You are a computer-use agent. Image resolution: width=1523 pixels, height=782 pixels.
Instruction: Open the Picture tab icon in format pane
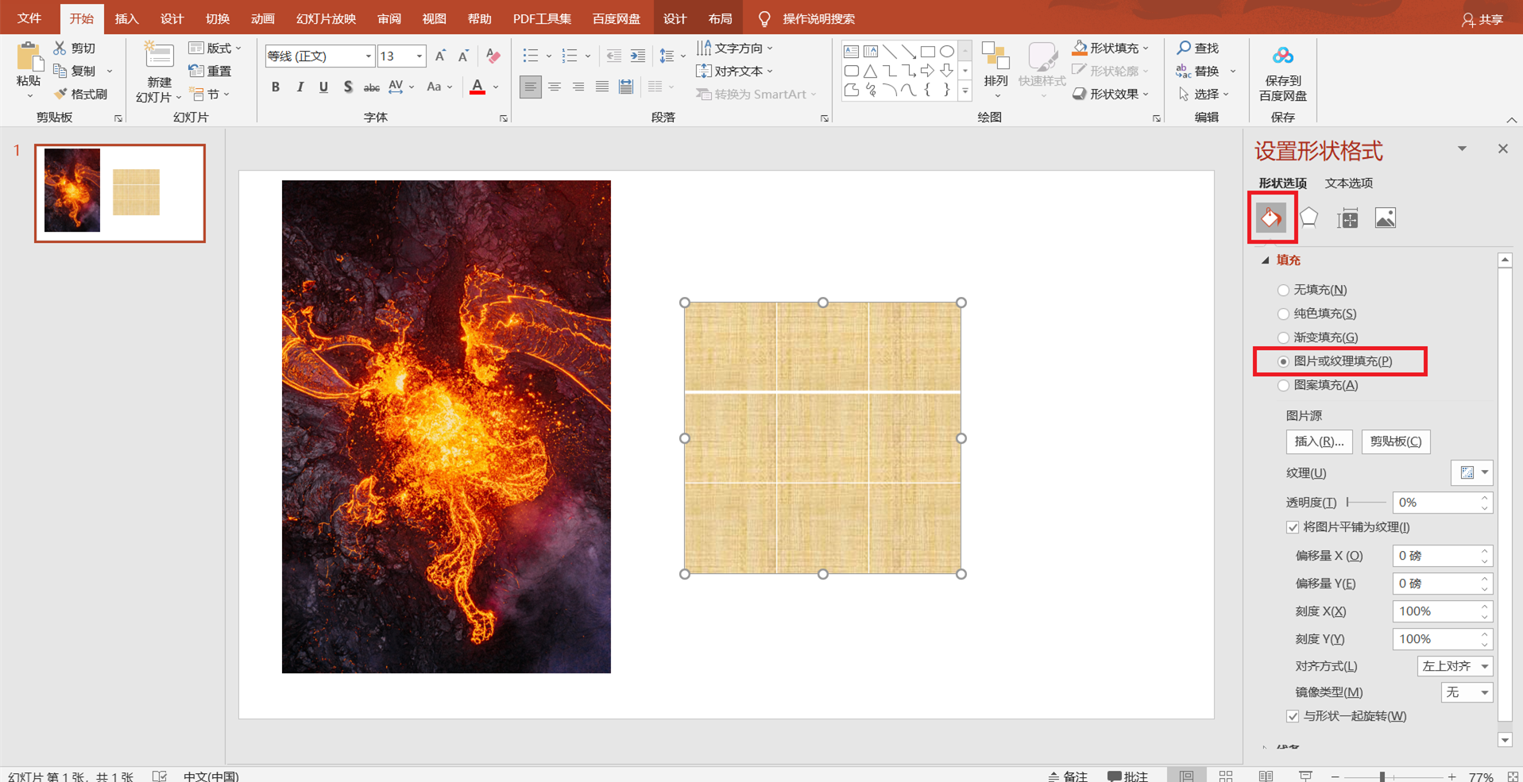coord(1386,218)
